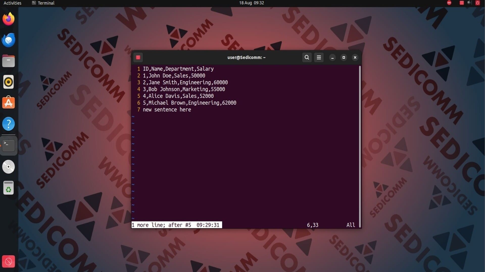
Task: Open Thunderbird mail from the dock
Action: coord(8,40)
